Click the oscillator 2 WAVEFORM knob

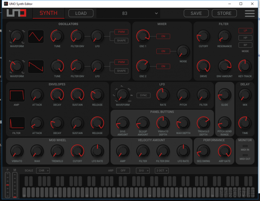click(17, 66)
